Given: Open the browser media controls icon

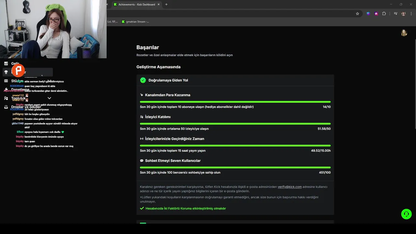Looking at the screenshot, I should click(x=396, y=14).
